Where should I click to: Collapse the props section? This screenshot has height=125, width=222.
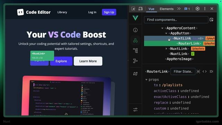click(x=146, y=80)
